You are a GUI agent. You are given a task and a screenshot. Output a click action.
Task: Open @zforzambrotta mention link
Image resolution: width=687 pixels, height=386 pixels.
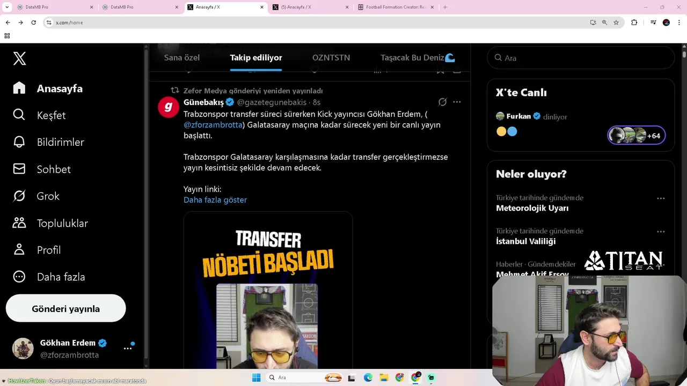(x=213, y=125)
